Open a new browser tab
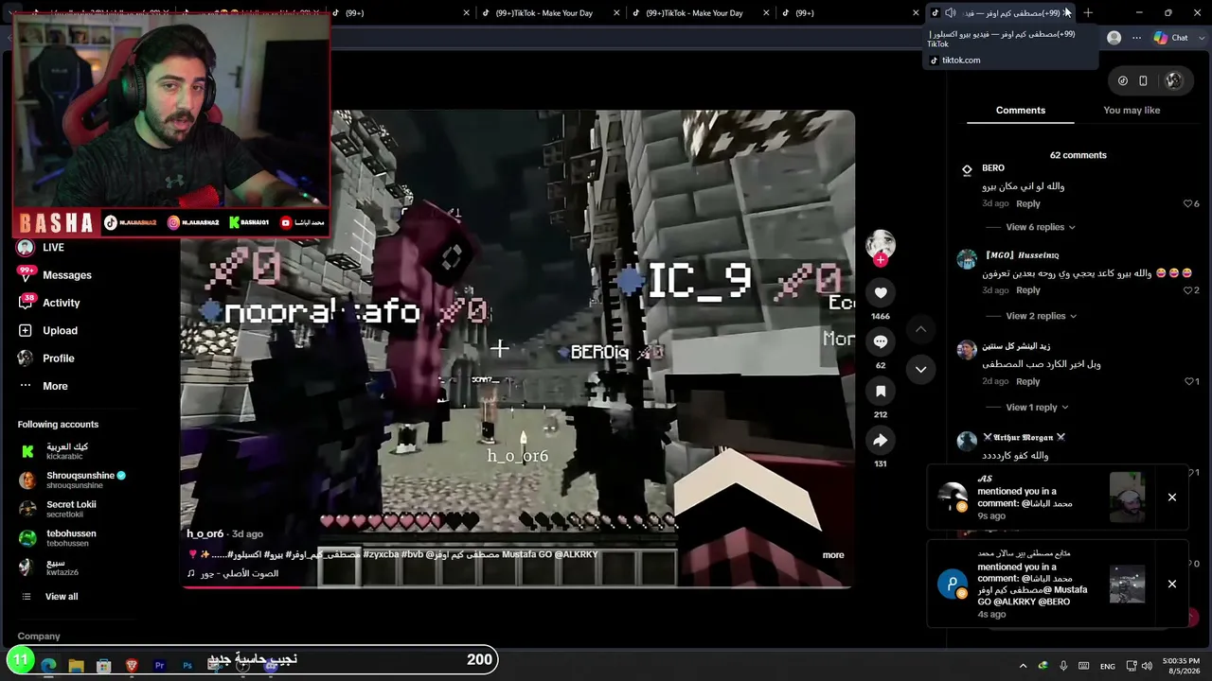Viewport: 1212px width, 681px height. coord(1088,13)
